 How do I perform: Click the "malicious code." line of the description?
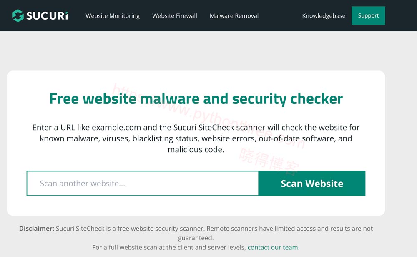click(196, 149)
